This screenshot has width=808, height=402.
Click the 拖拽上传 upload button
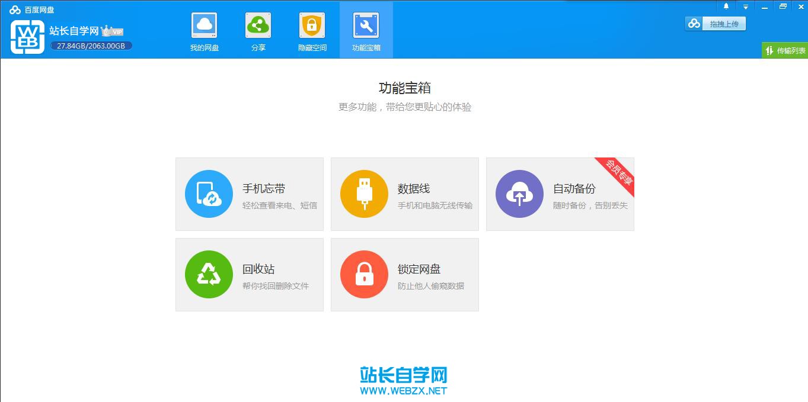pyautogui.click(x=724, y=24)
